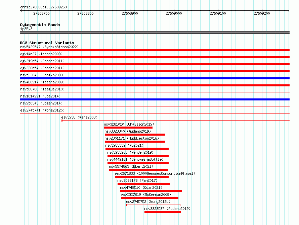Screen dimensions: 299x225
Task: Click the nsv3323537 (Audano2019) variant label
Action: tap(167, 209)
